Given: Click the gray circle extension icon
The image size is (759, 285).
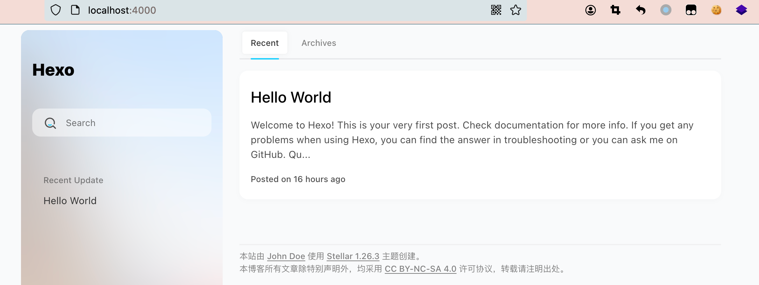Looking at the screenshot, I should pyautogui.click(x=666, y=10).
